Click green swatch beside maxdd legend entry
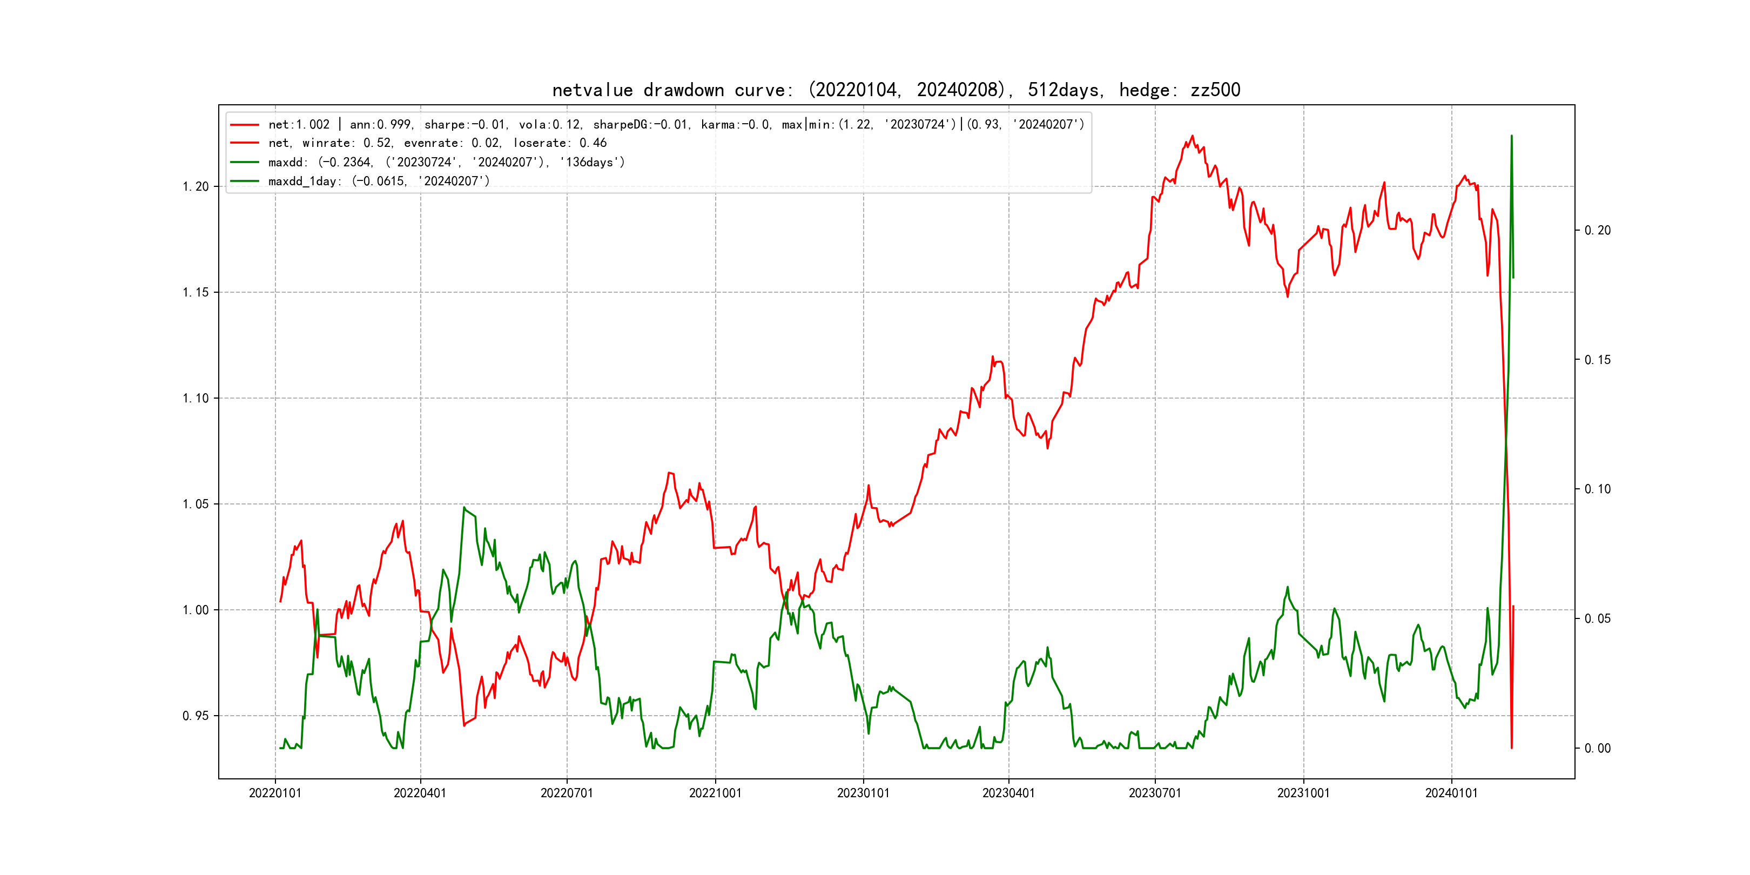This screenshot has width=1750, height=875. (245, 161)
